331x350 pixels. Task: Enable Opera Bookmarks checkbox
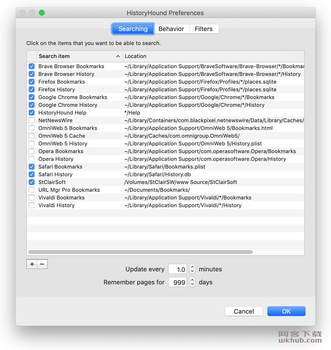[x=32, y=151]
